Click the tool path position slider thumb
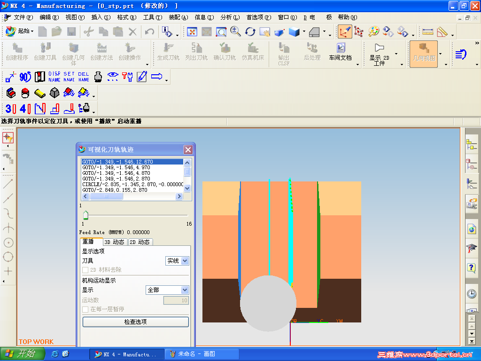 click(85, 215)
